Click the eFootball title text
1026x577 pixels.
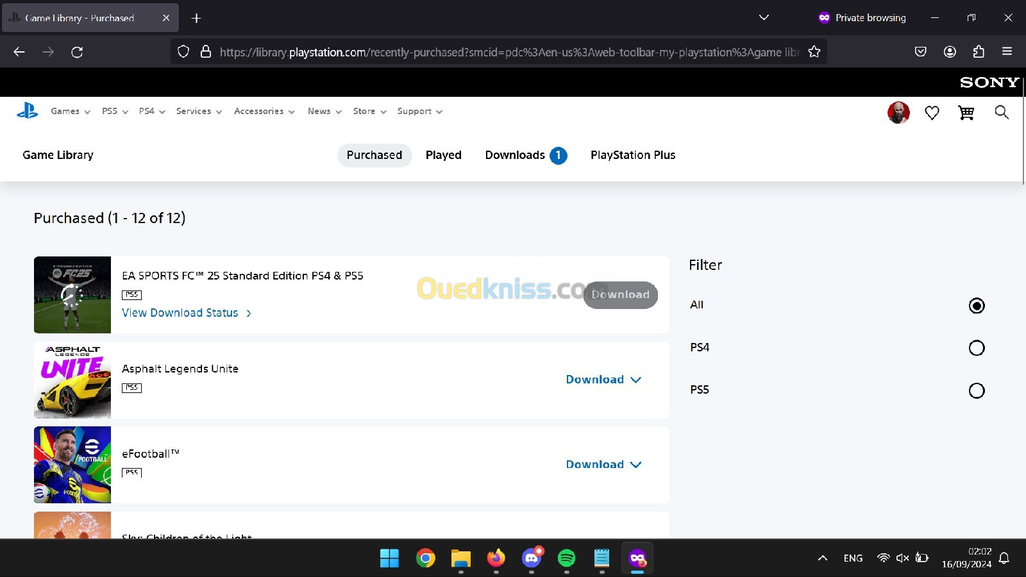151,454
